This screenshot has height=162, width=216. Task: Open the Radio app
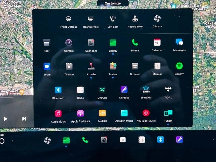[x=80, y=93]
